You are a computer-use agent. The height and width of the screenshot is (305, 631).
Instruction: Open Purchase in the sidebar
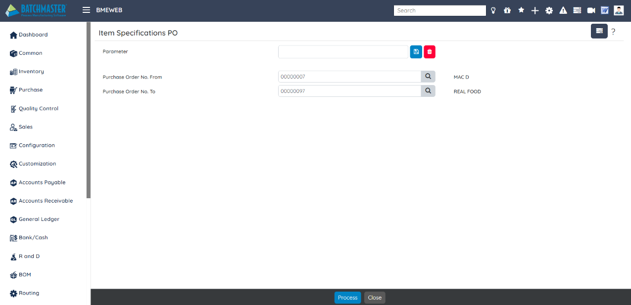pos(30,90)
